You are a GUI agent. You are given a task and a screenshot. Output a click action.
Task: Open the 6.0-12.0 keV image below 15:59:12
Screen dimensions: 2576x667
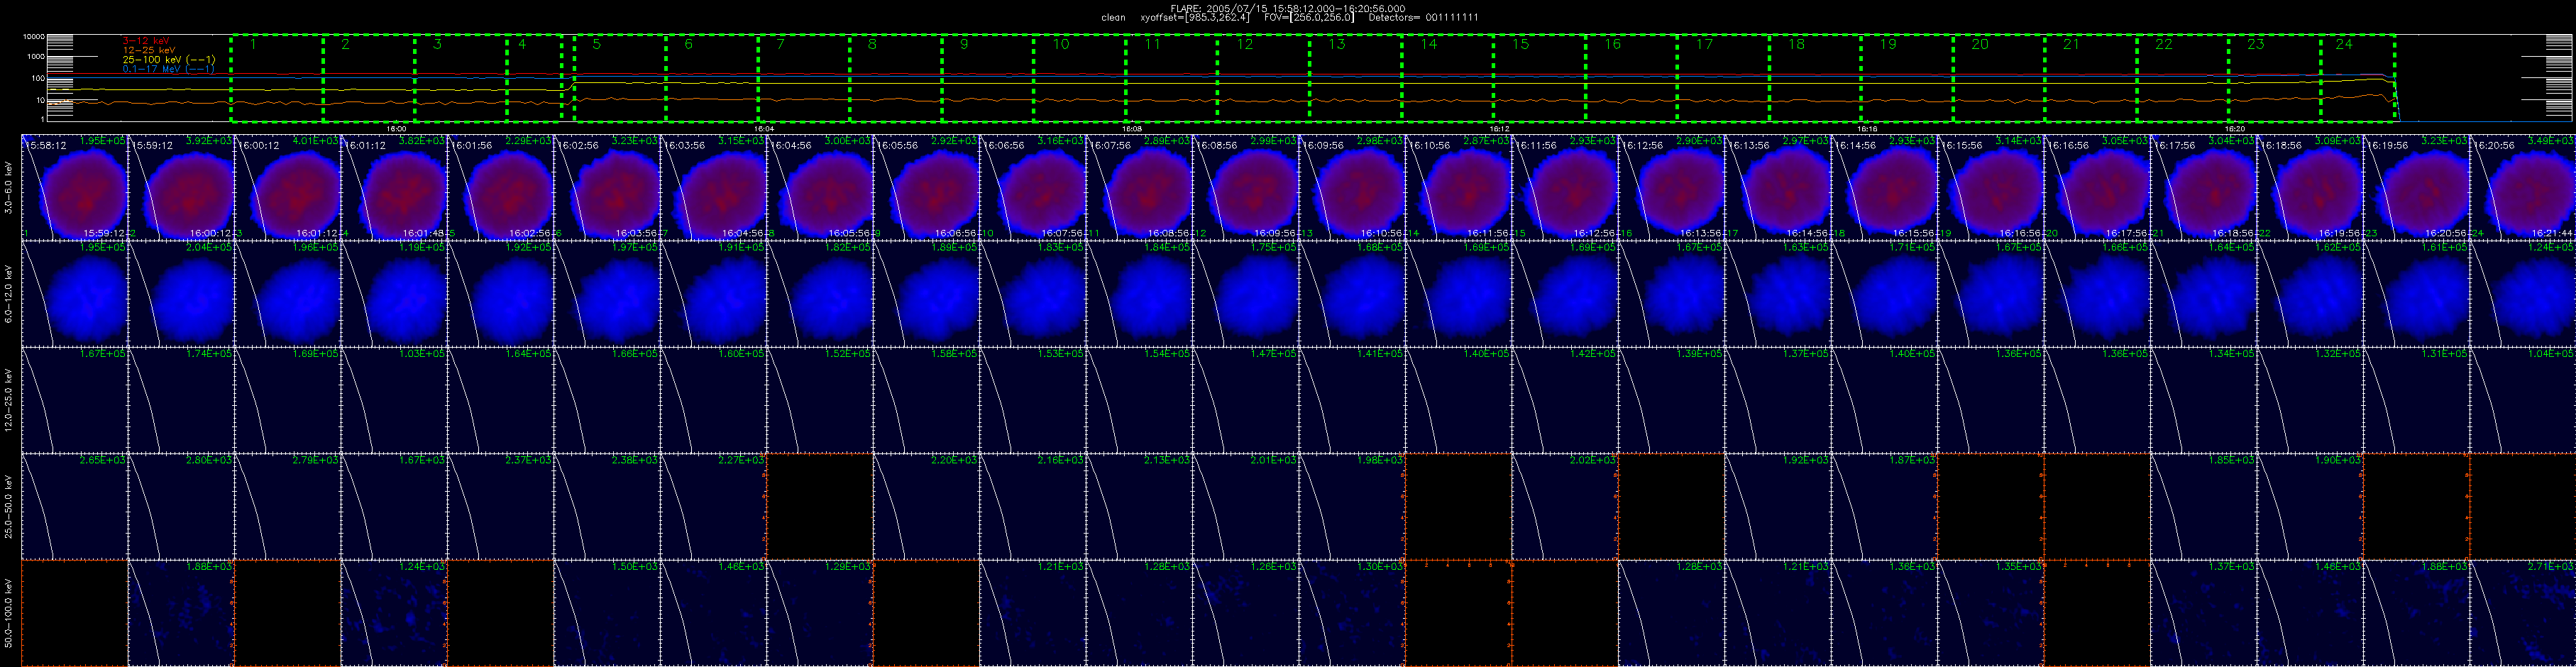point(181,293)
